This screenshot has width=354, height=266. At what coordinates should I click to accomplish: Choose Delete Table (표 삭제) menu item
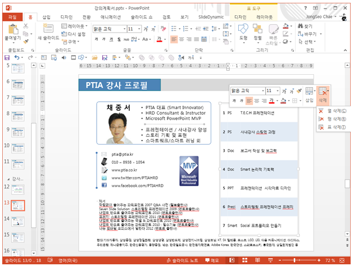pyautogui.click(x=332, y=127)
